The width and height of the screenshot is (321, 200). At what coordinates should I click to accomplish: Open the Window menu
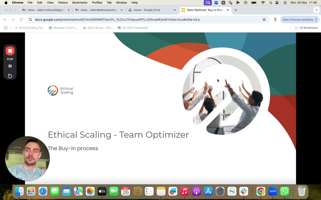121,2
